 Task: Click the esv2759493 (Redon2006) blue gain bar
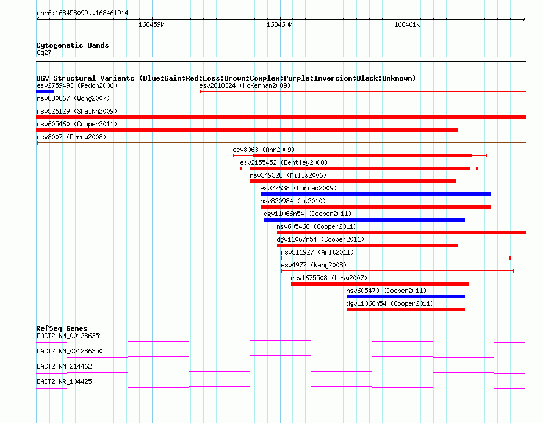[x=45, y=92]
